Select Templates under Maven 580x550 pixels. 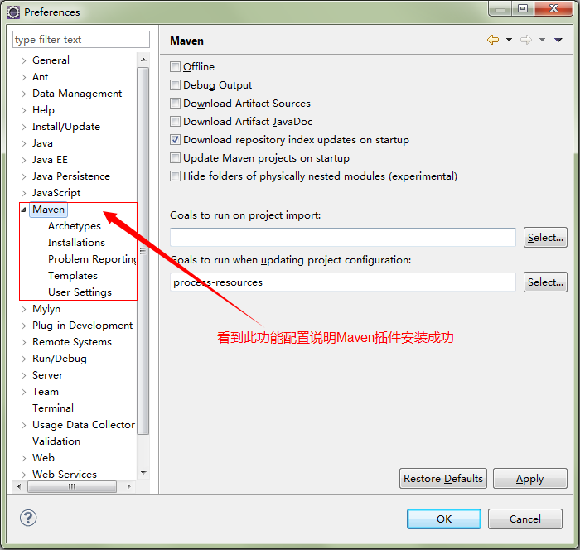coord(73,276)
